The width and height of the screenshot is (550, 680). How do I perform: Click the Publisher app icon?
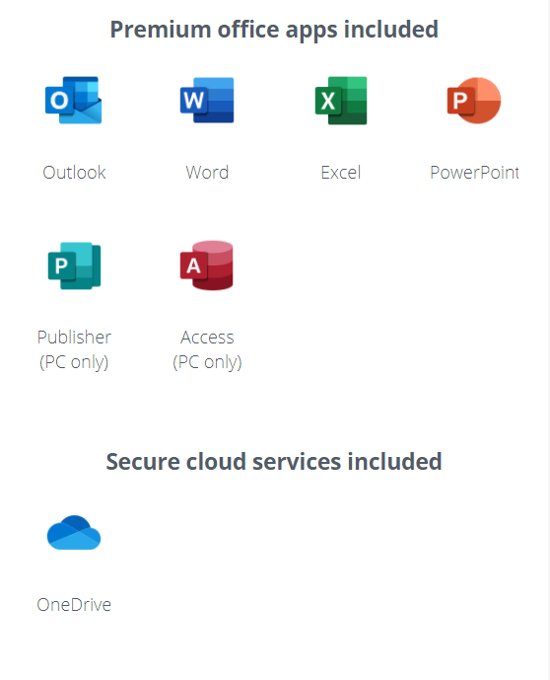[74, 265]
